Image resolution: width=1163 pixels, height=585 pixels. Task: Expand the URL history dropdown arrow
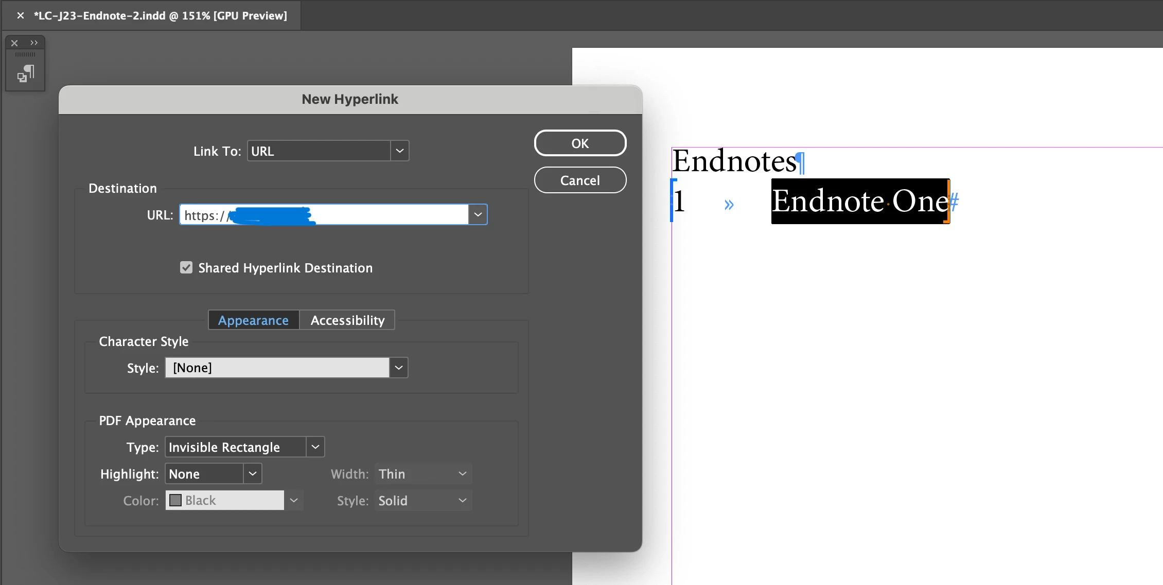[478, 215]
